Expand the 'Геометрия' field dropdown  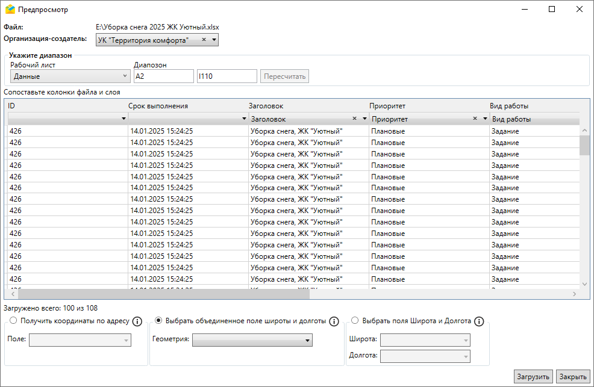tap(252, 341)
